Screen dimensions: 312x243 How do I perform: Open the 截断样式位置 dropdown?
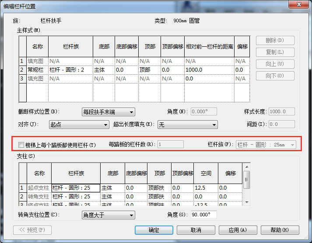pyautogui.click(x=108, y=112)
